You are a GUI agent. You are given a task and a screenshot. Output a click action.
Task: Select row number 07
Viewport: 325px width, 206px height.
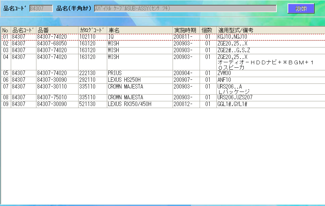[6, 89]
